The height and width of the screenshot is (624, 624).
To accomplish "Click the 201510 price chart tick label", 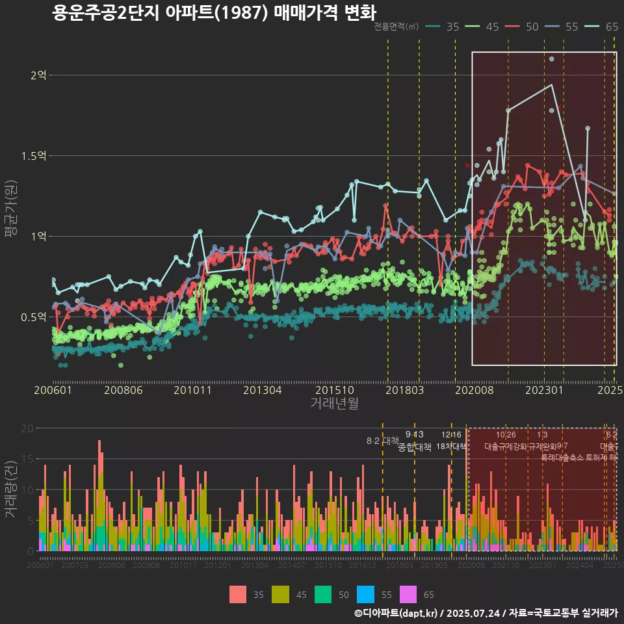I will click(334, 390).
